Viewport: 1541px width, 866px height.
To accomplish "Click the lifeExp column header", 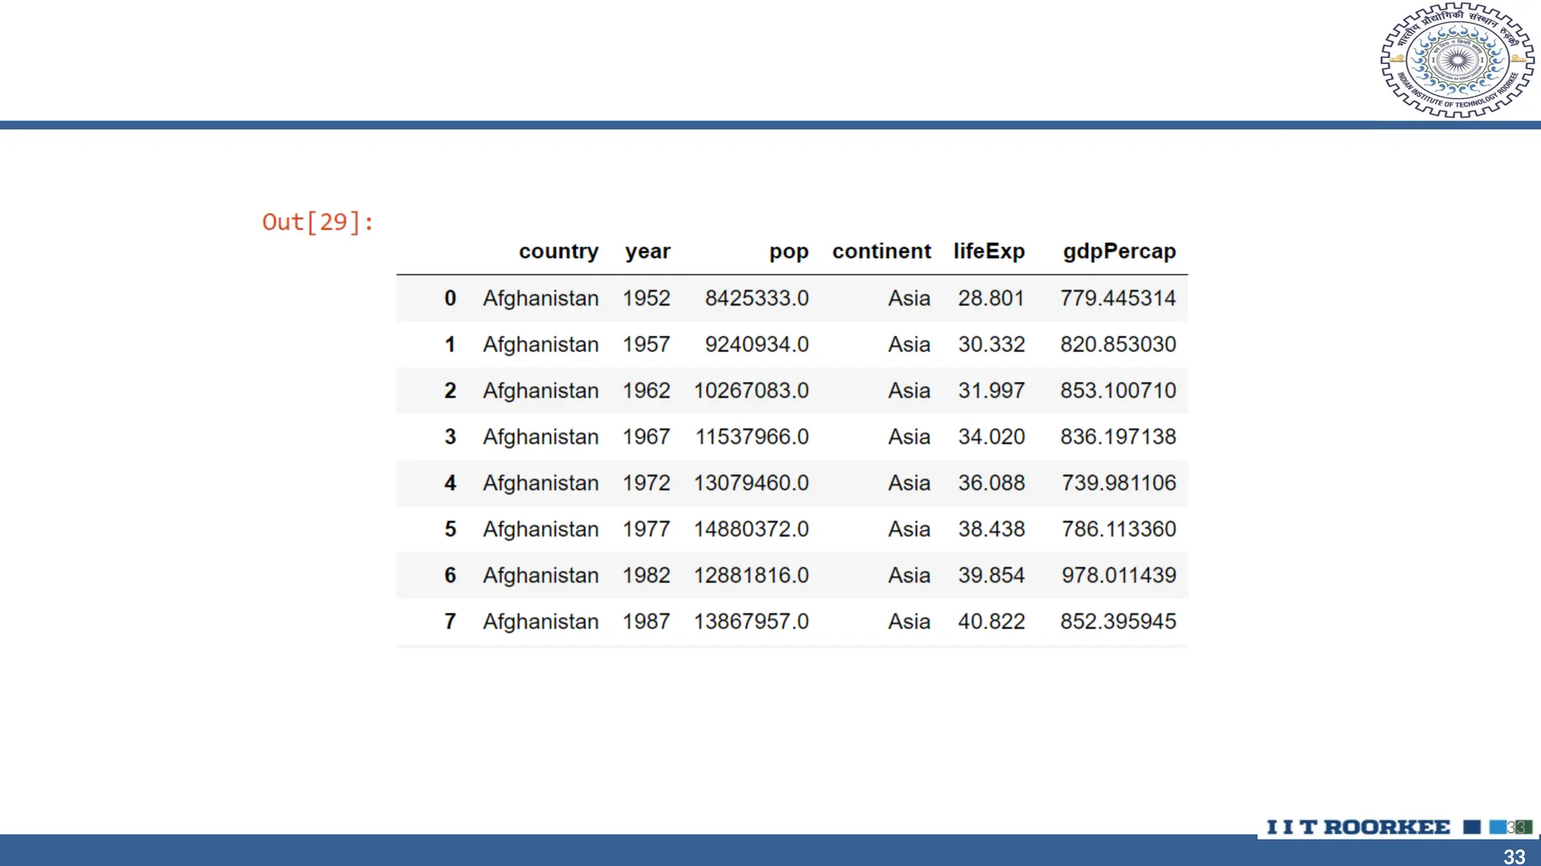I will (x=989, y=251).
